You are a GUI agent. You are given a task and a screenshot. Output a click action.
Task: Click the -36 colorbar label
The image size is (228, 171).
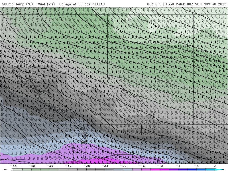50,166
